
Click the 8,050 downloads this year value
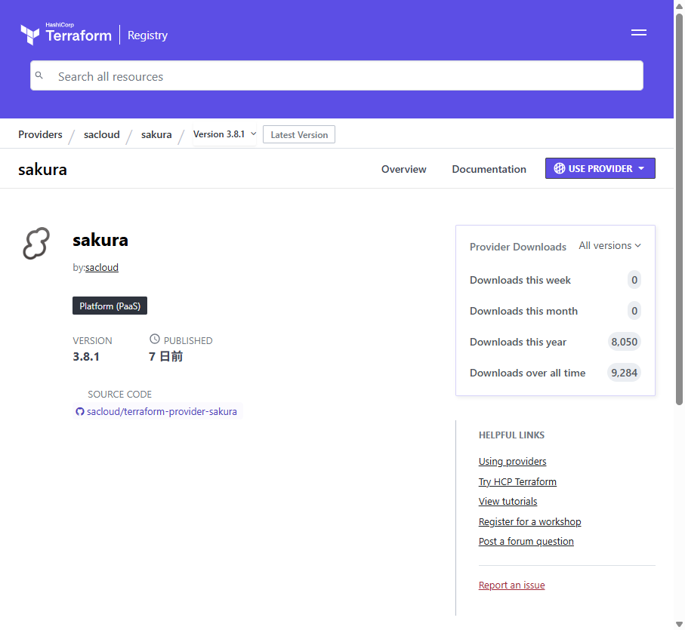coord(625,342)
